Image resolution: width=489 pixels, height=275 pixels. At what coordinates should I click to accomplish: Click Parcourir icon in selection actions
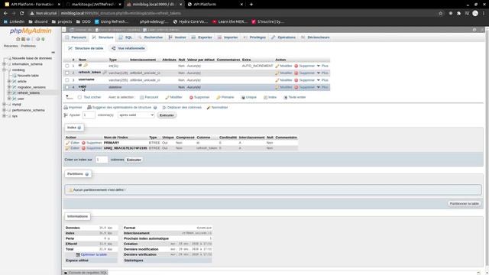pos(142,97)
